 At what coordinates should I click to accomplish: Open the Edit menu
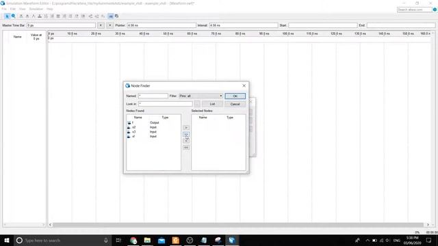click(13, 9)
